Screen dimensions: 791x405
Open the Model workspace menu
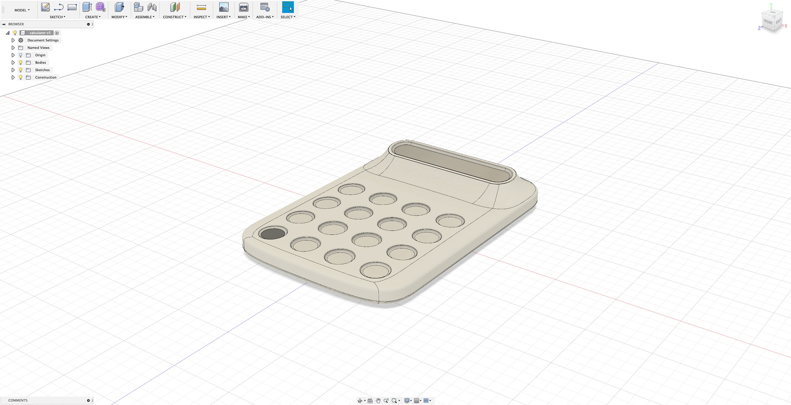[x=21, y=9]
